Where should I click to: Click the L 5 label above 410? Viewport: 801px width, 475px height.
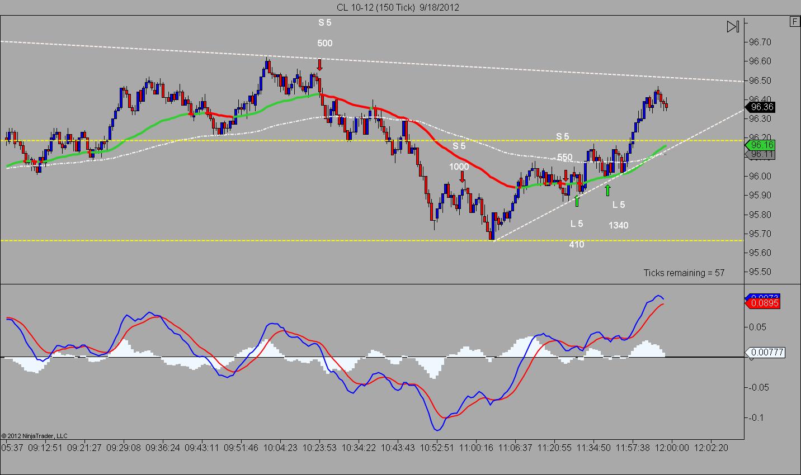[577, 224]
